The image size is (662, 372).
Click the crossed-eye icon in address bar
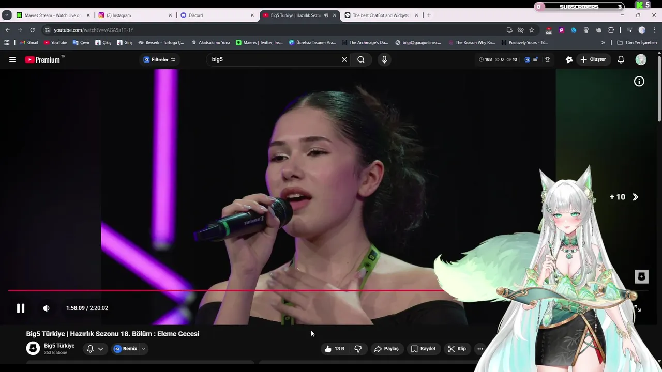point(520,30)
